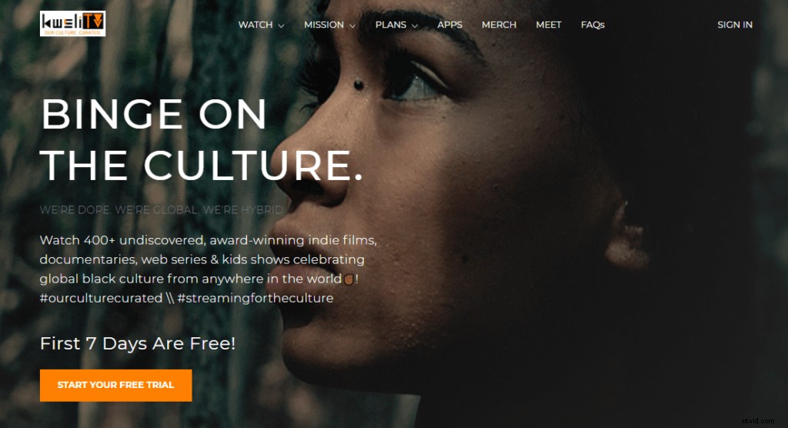
Task: Expand the WATCH dropdown chevron
Action: coord(282,25)
